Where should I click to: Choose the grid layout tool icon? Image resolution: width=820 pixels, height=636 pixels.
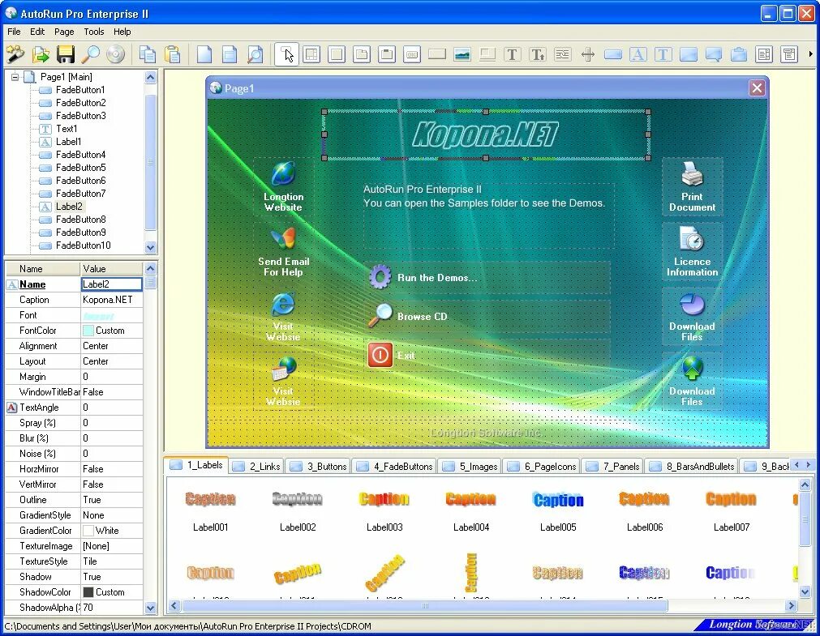tap(311, 54)
